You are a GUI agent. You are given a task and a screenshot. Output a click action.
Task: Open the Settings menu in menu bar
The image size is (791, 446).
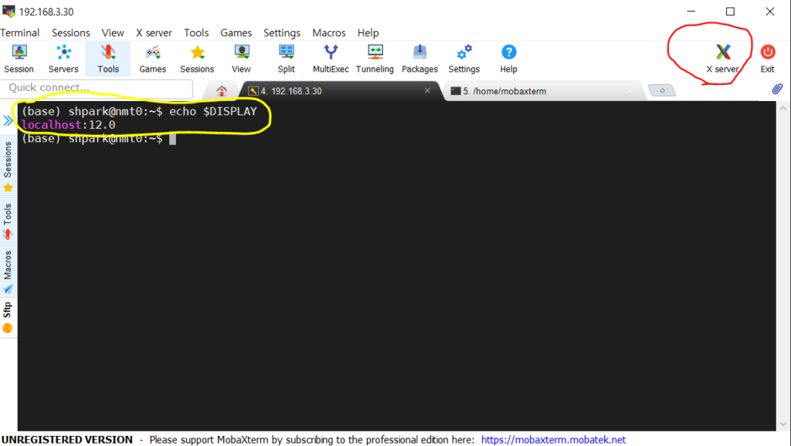tap(281, 32)
